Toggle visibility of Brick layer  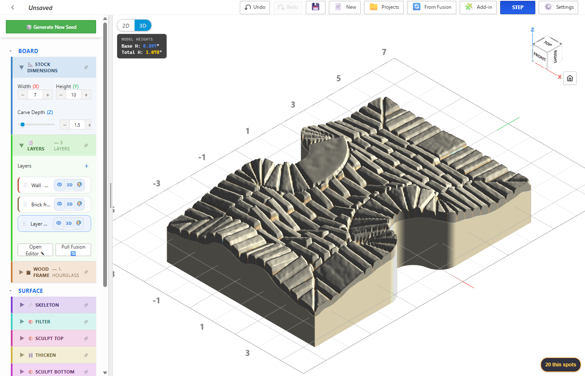pyautogui.click(x=59, y=204)
